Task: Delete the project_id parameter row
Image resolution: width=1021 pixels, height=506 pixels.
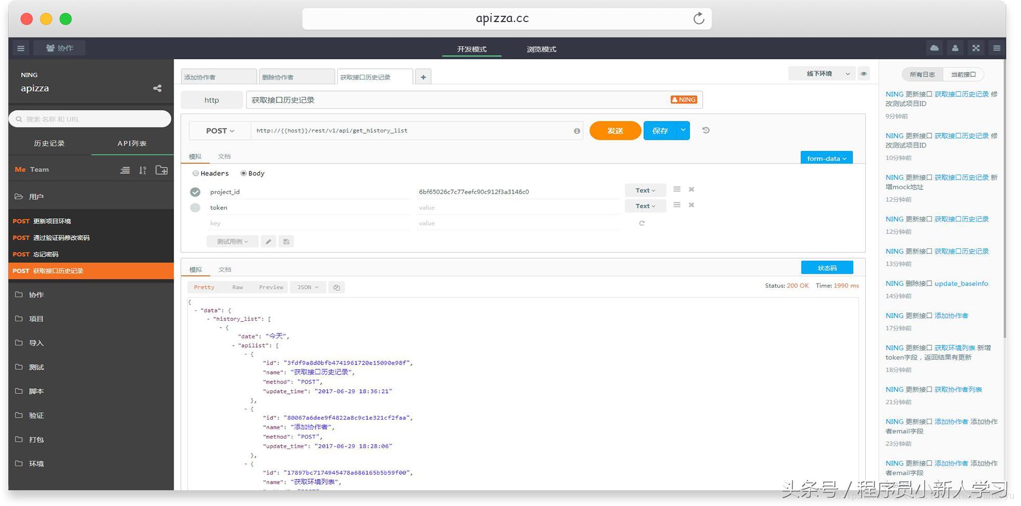Action: [692, 189]
